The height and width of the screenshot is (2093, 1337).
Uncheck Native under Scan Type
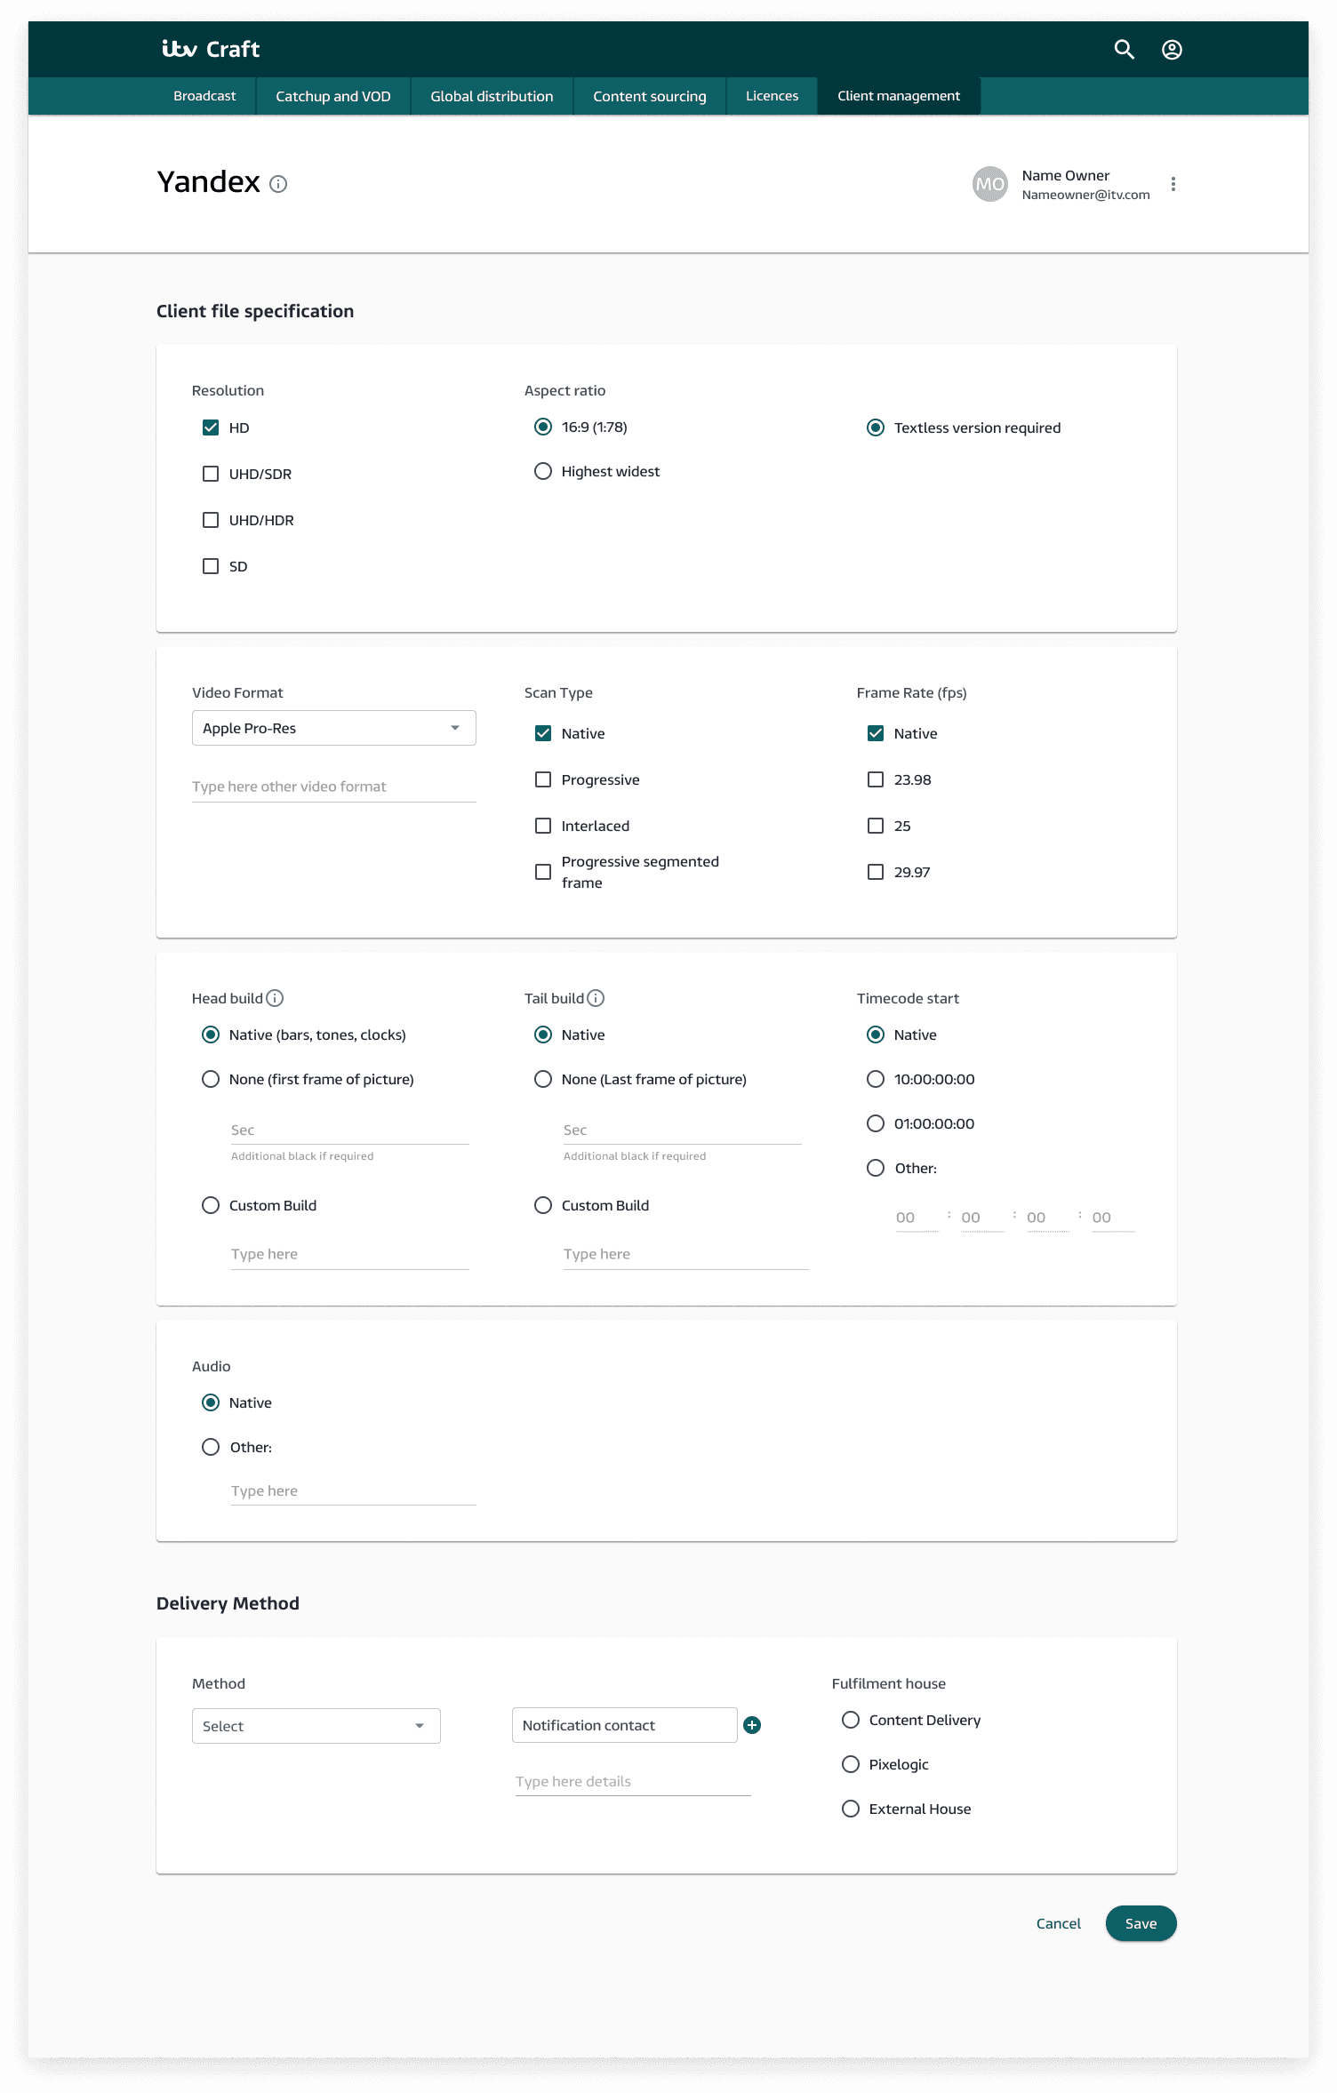pyautogui.click(x=543, y=733)
